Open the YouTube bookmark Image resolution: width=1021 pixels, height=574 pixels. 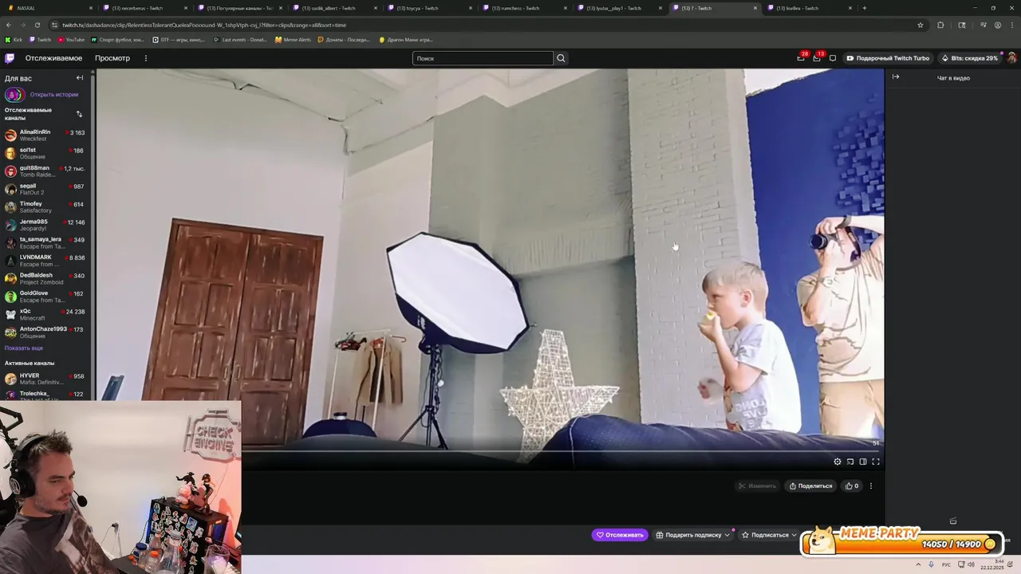71,39
